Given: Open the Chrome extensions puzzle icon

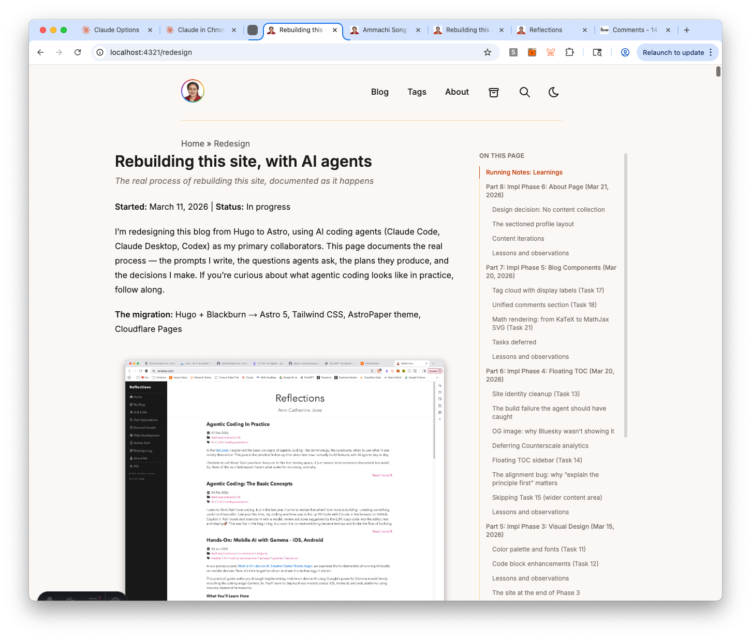Looking at the screenshot, I should coord(569,52).
